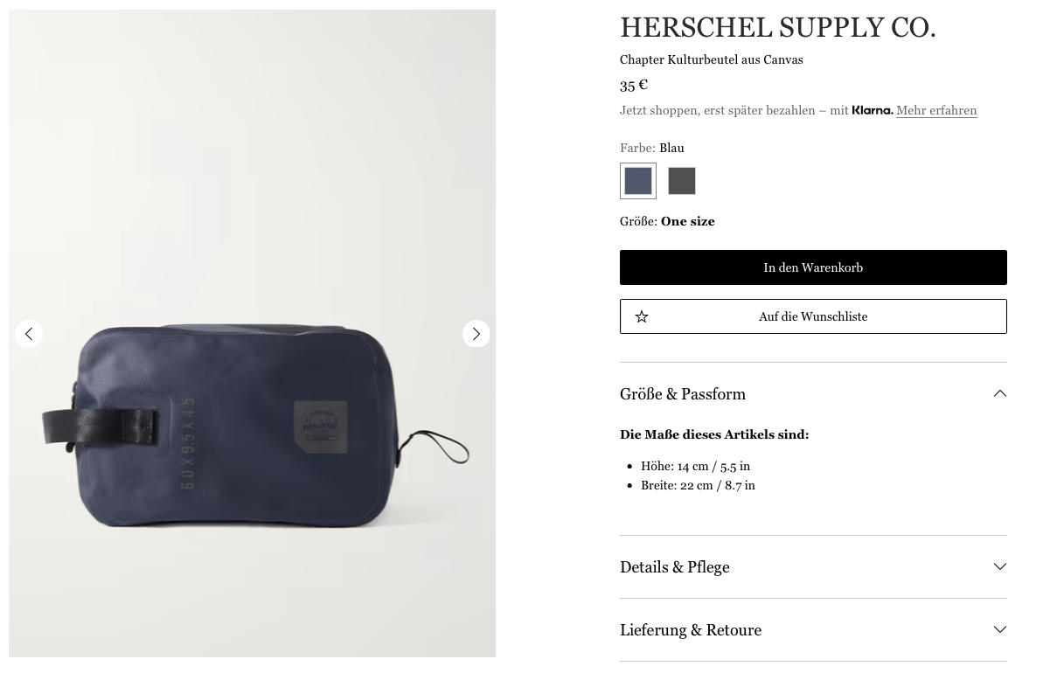This screenshot has height=673, width=1050.
Task: Collapse Größe & Passform with the up chevron
Action: [999, 394]
